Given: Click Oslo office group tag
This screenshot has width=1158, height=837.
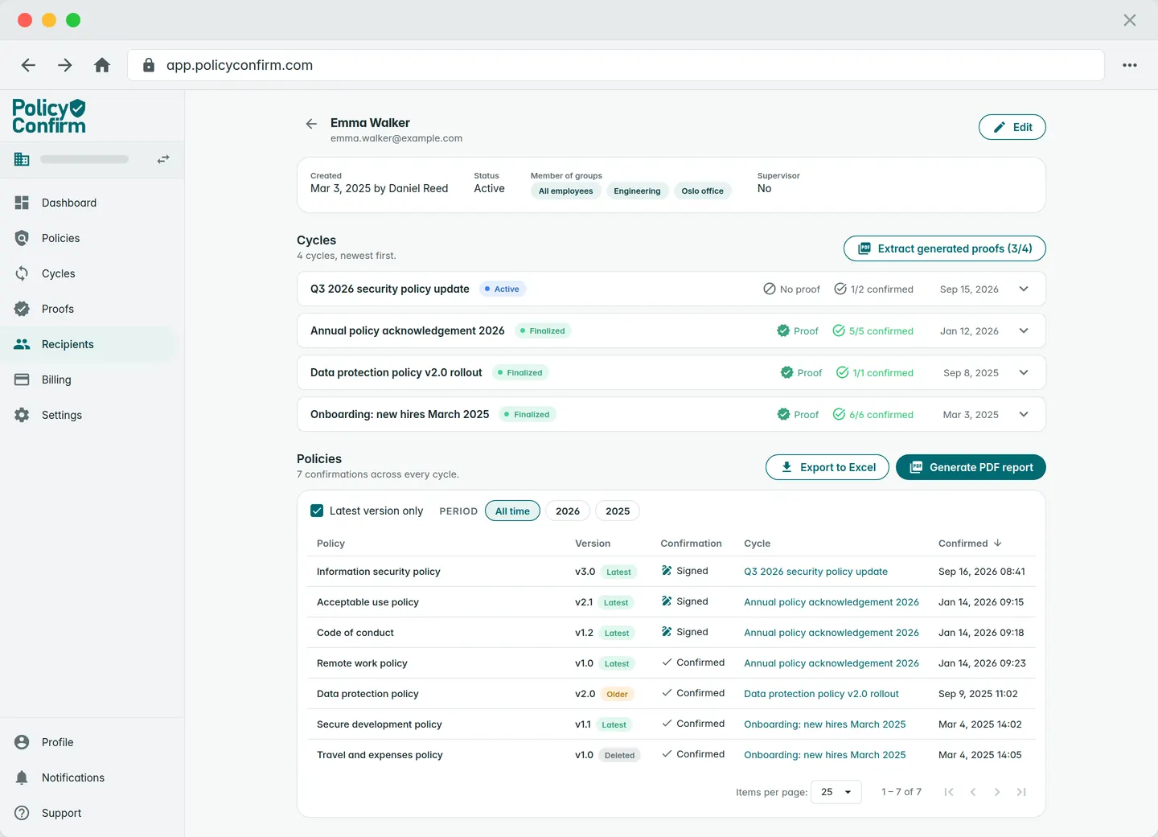Looking at the screenshot, I should pyautogui.click(x=702, y=191).
